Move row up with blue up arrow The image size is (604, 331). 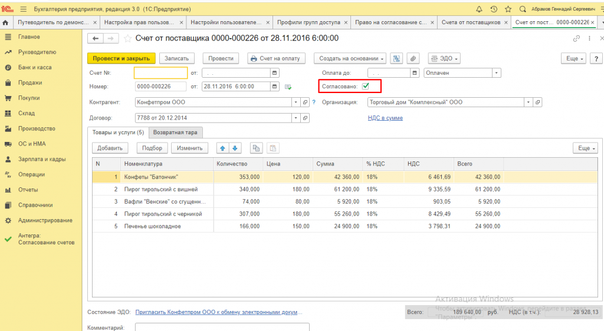pyautogui.click(x=223, y=148)
